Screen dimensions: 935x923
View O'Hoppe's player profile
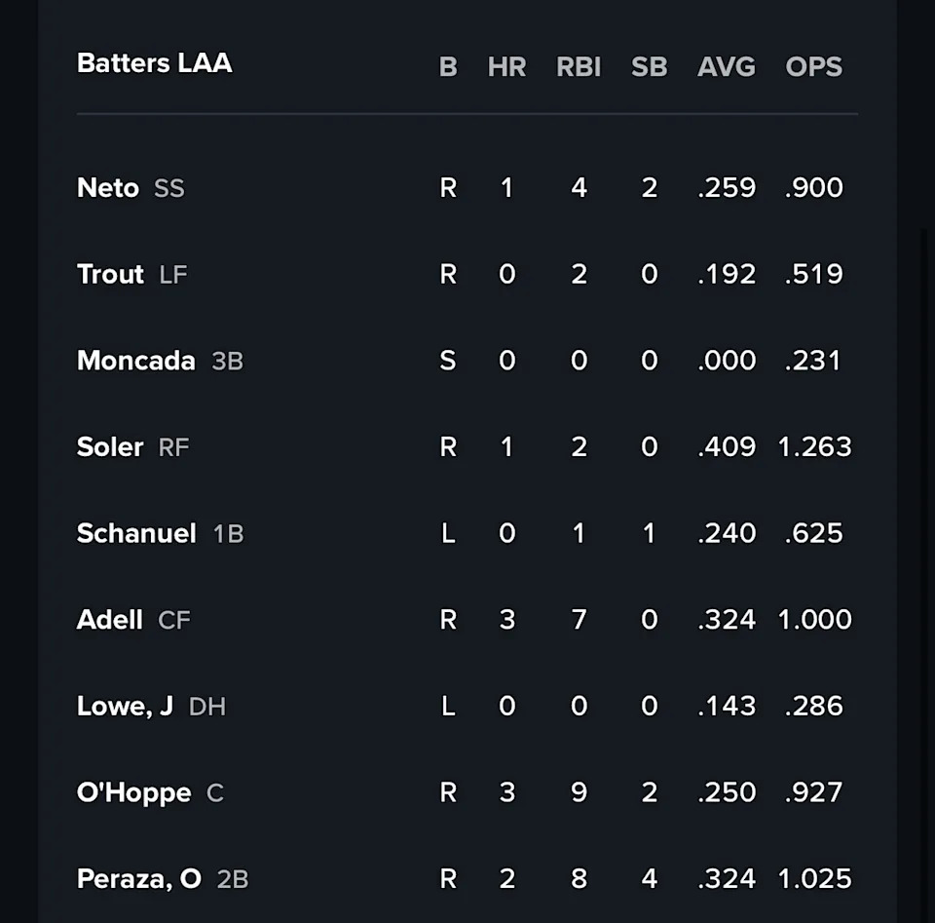133,792
